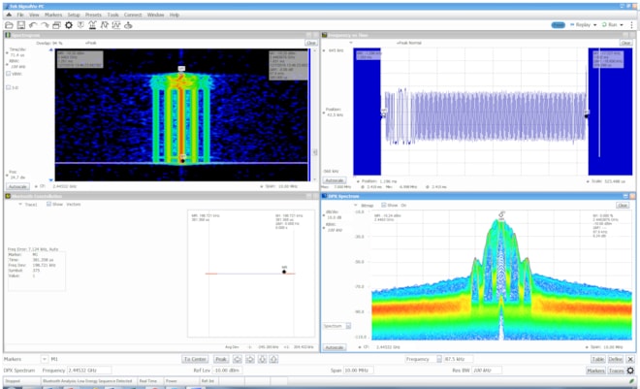
Task: Expand the Replay dropdown arrow
Action: click(595, 24)
